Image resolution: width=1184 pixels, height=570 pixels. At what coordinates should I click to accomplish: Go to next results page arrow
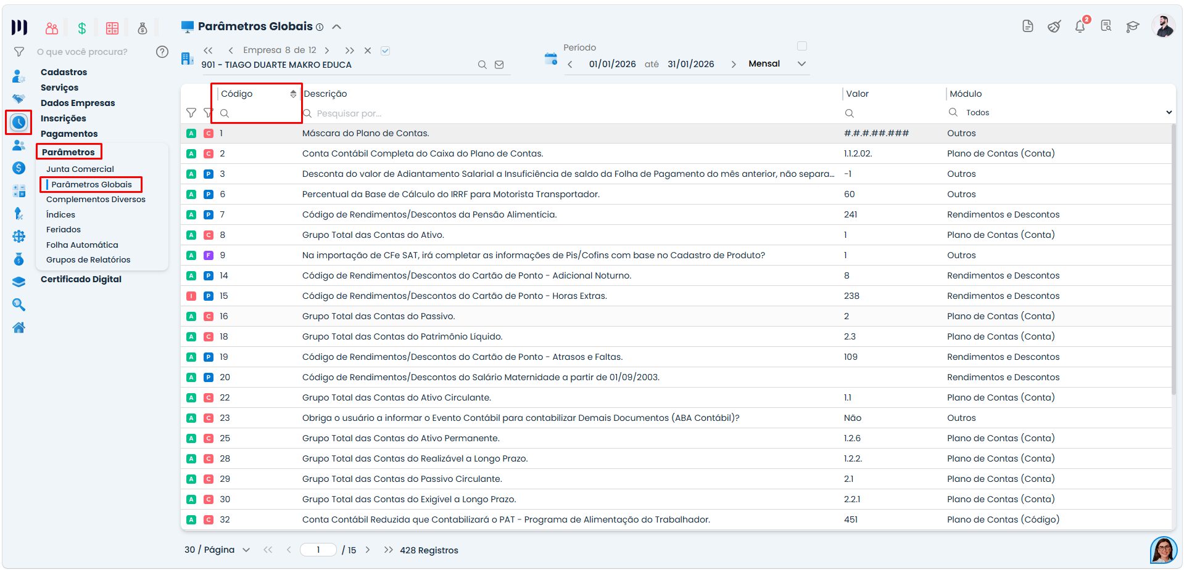(368, 550)
